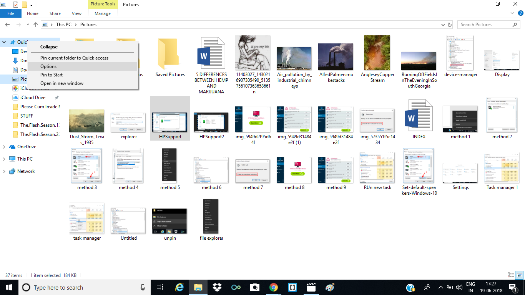525x295 pixels.
Task: Open the address bar history dropdown
Action: coord(443,24)
